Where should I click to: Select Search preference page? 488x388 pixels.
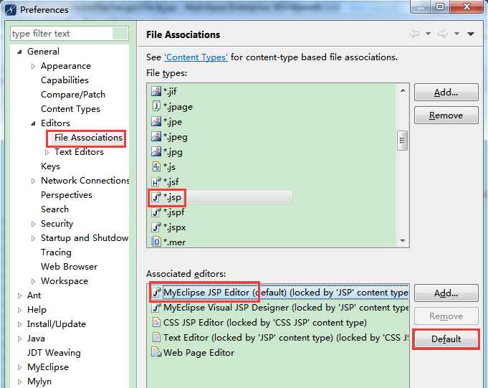coord(54,209)
